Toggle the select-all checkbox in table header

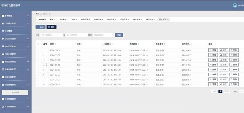38,44
